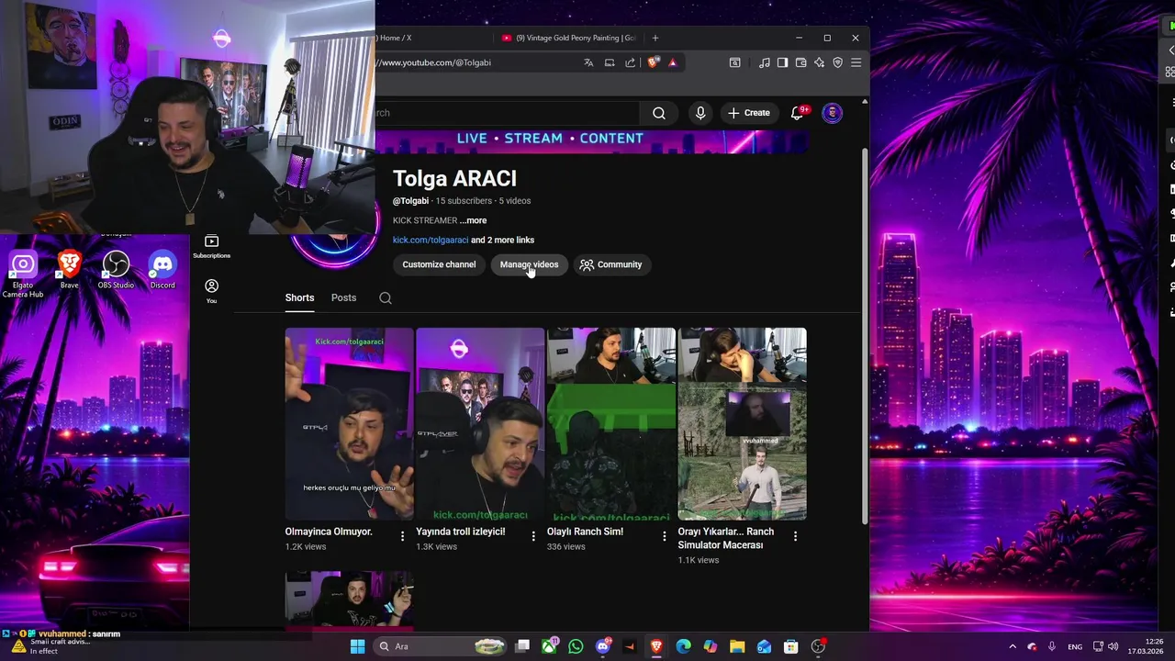Viewport: 1175px width, 661px height.
Task: Open File Explorer from the taskbar
Action: pos(737,646)
